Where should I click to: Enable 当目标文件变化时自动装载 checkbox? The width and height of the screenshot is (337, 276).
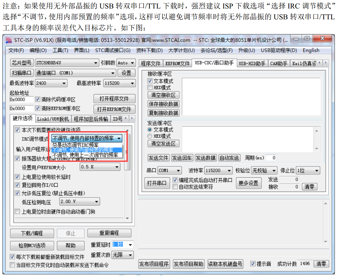[12, 265]
